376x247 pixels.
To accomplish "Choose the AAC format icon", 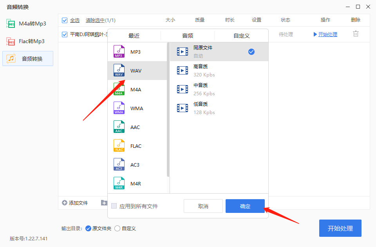I will (x=119, y=127).
